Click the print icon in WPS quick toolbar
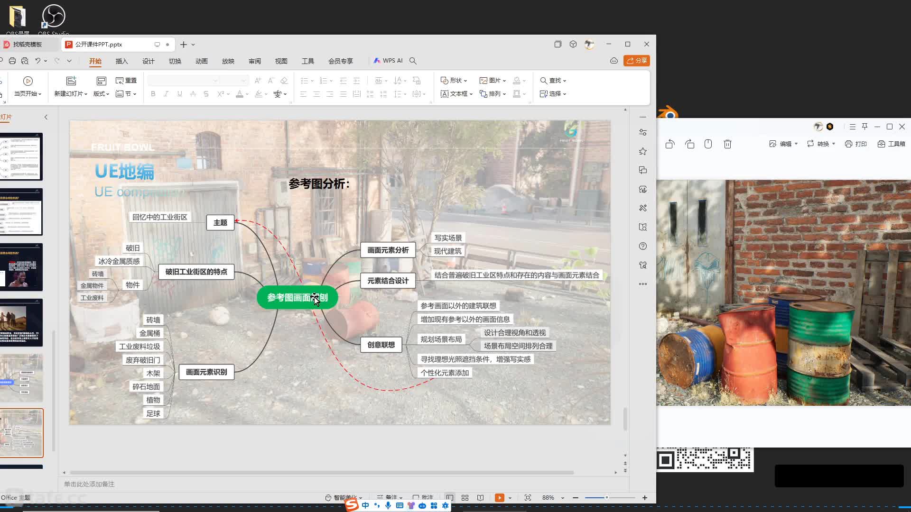 click(x=12, y=61)
